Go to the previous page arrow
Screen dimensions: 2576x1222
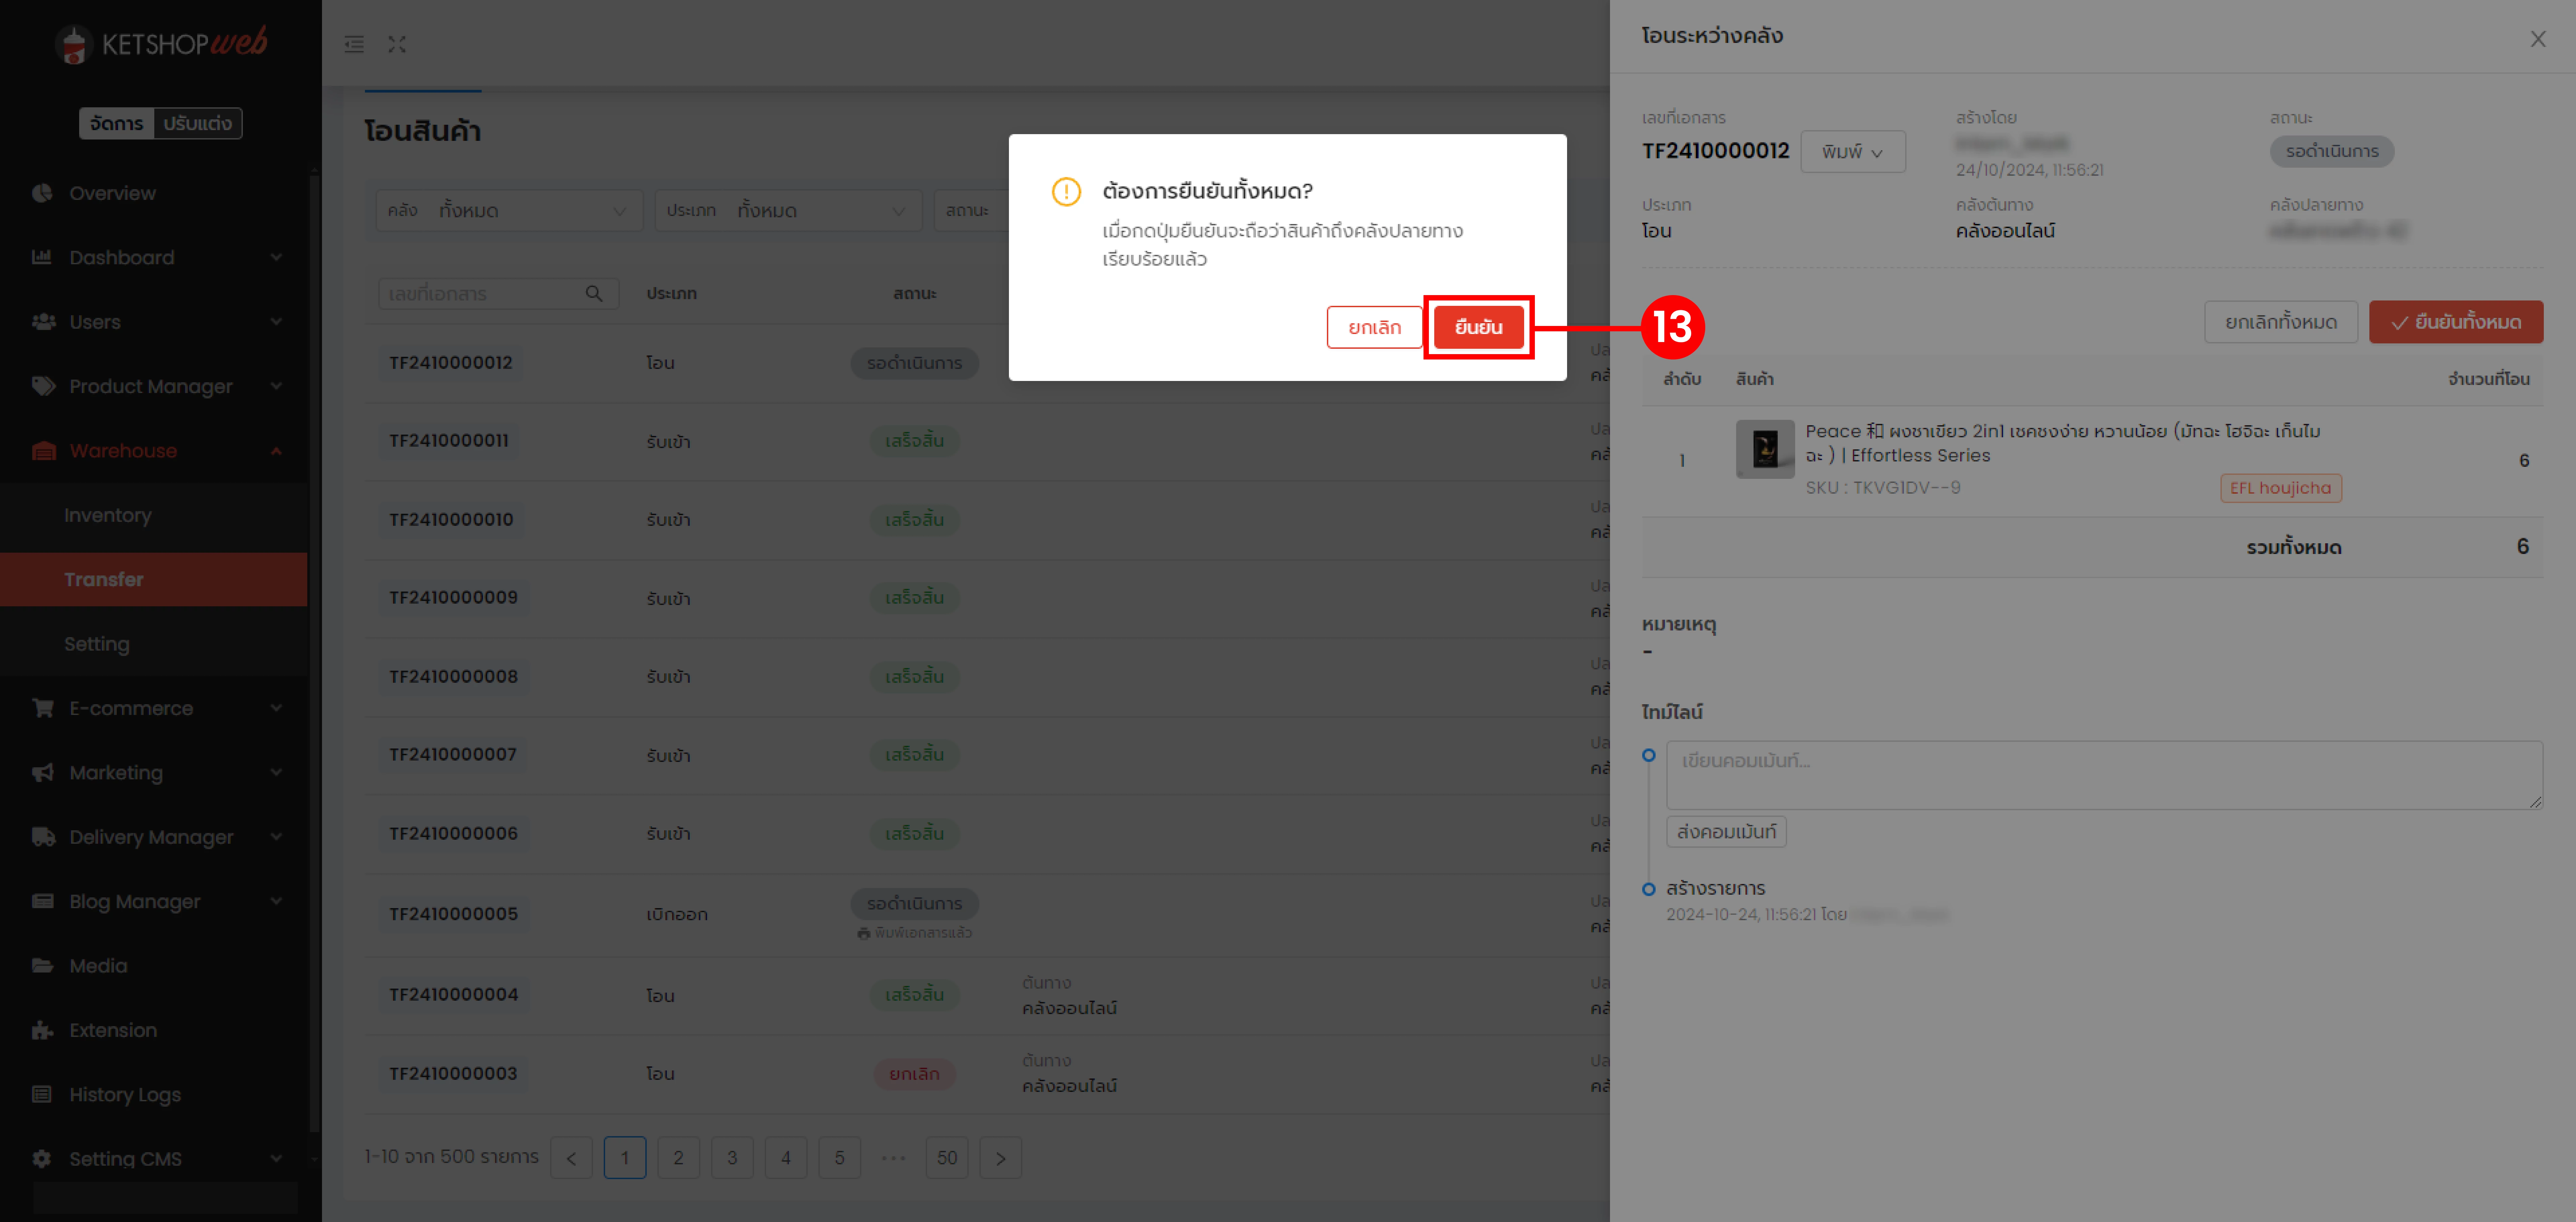571,1158
